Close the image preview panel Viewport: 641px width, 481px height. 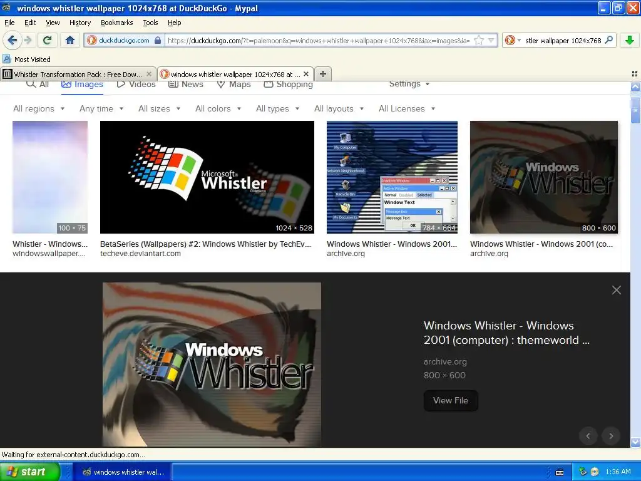pyautogui.click(x=617, y=290)
